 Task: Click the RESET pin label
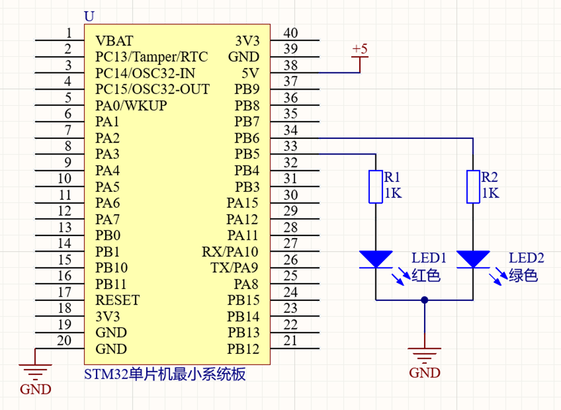click(x=118, y=300)
